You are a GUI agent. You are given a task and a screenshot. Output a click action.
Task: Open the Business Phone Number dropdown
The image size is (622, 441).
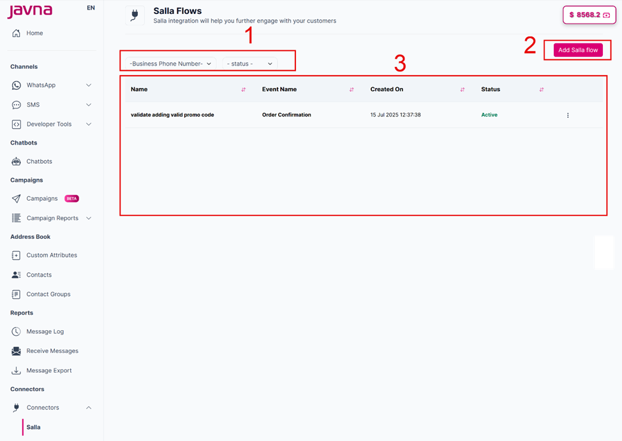pos(171,64)
